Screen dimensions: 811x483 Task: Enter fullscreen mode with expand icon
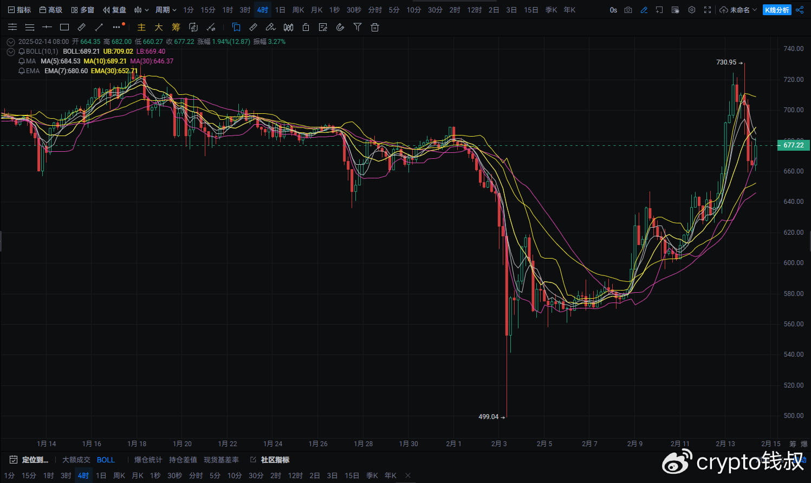[x=708, y=10]
